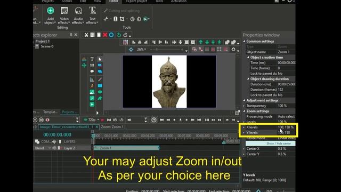
Task: Expand the Center X property
Action: [244, 149]
